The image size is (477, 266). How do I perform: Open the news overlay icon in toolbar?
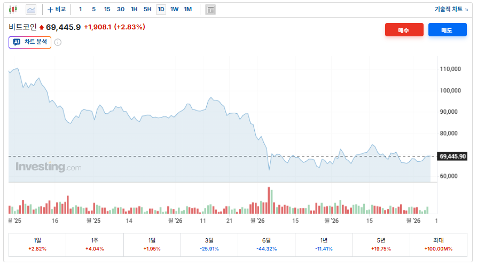[x=210, y=10]
